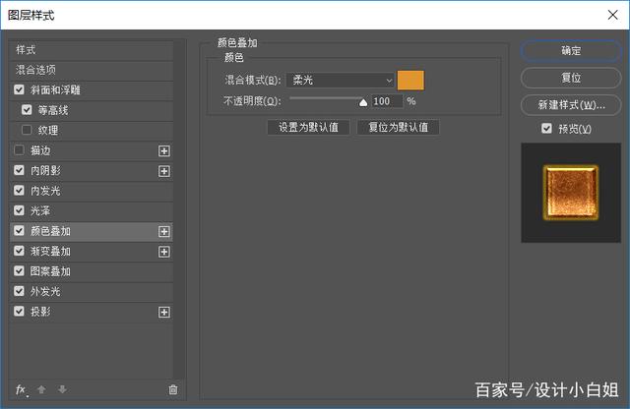Uncheck the 图案叠加 checkbox
Image resolution: width=630 pixels, height=409 pixels.
tap(19, 271)
